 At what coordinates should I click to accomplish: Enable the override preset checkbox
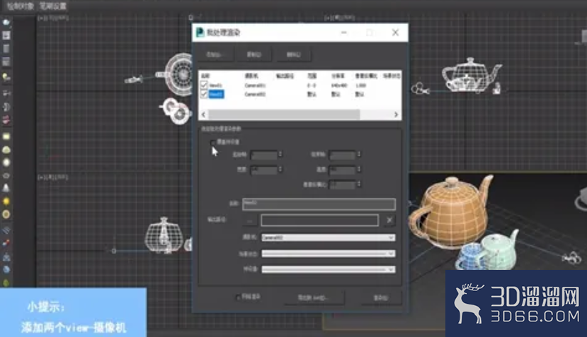click(x=213, y=142)
